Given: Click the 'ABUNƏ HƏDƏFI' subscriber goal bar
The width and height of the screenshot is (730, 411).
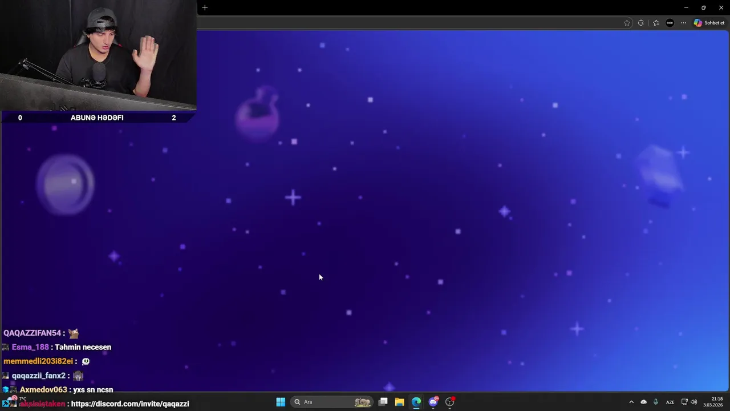Looking at the screenshot, I should [97, 118].
